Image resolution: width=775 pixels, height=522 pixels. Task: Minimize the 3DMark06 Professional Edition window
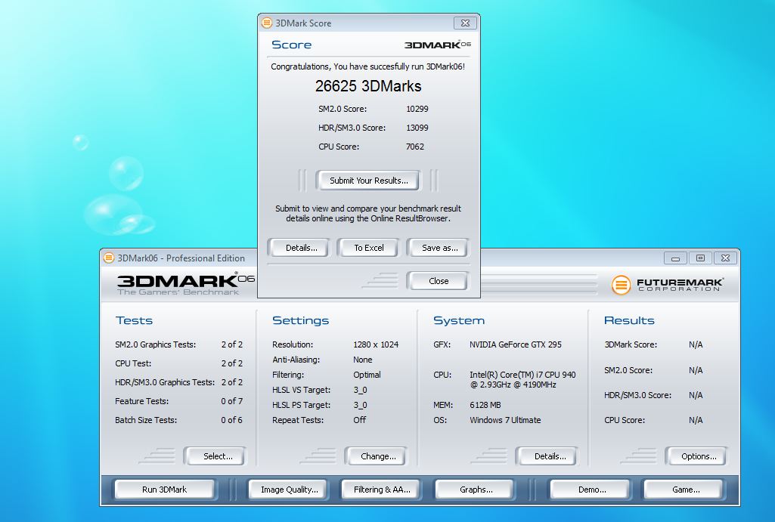(675, 258)
